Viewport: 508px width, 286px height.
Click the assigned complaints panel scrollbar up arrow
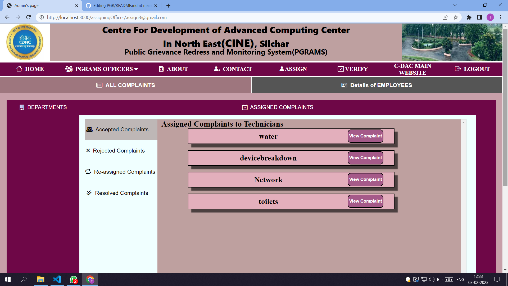tap(463, 122)
